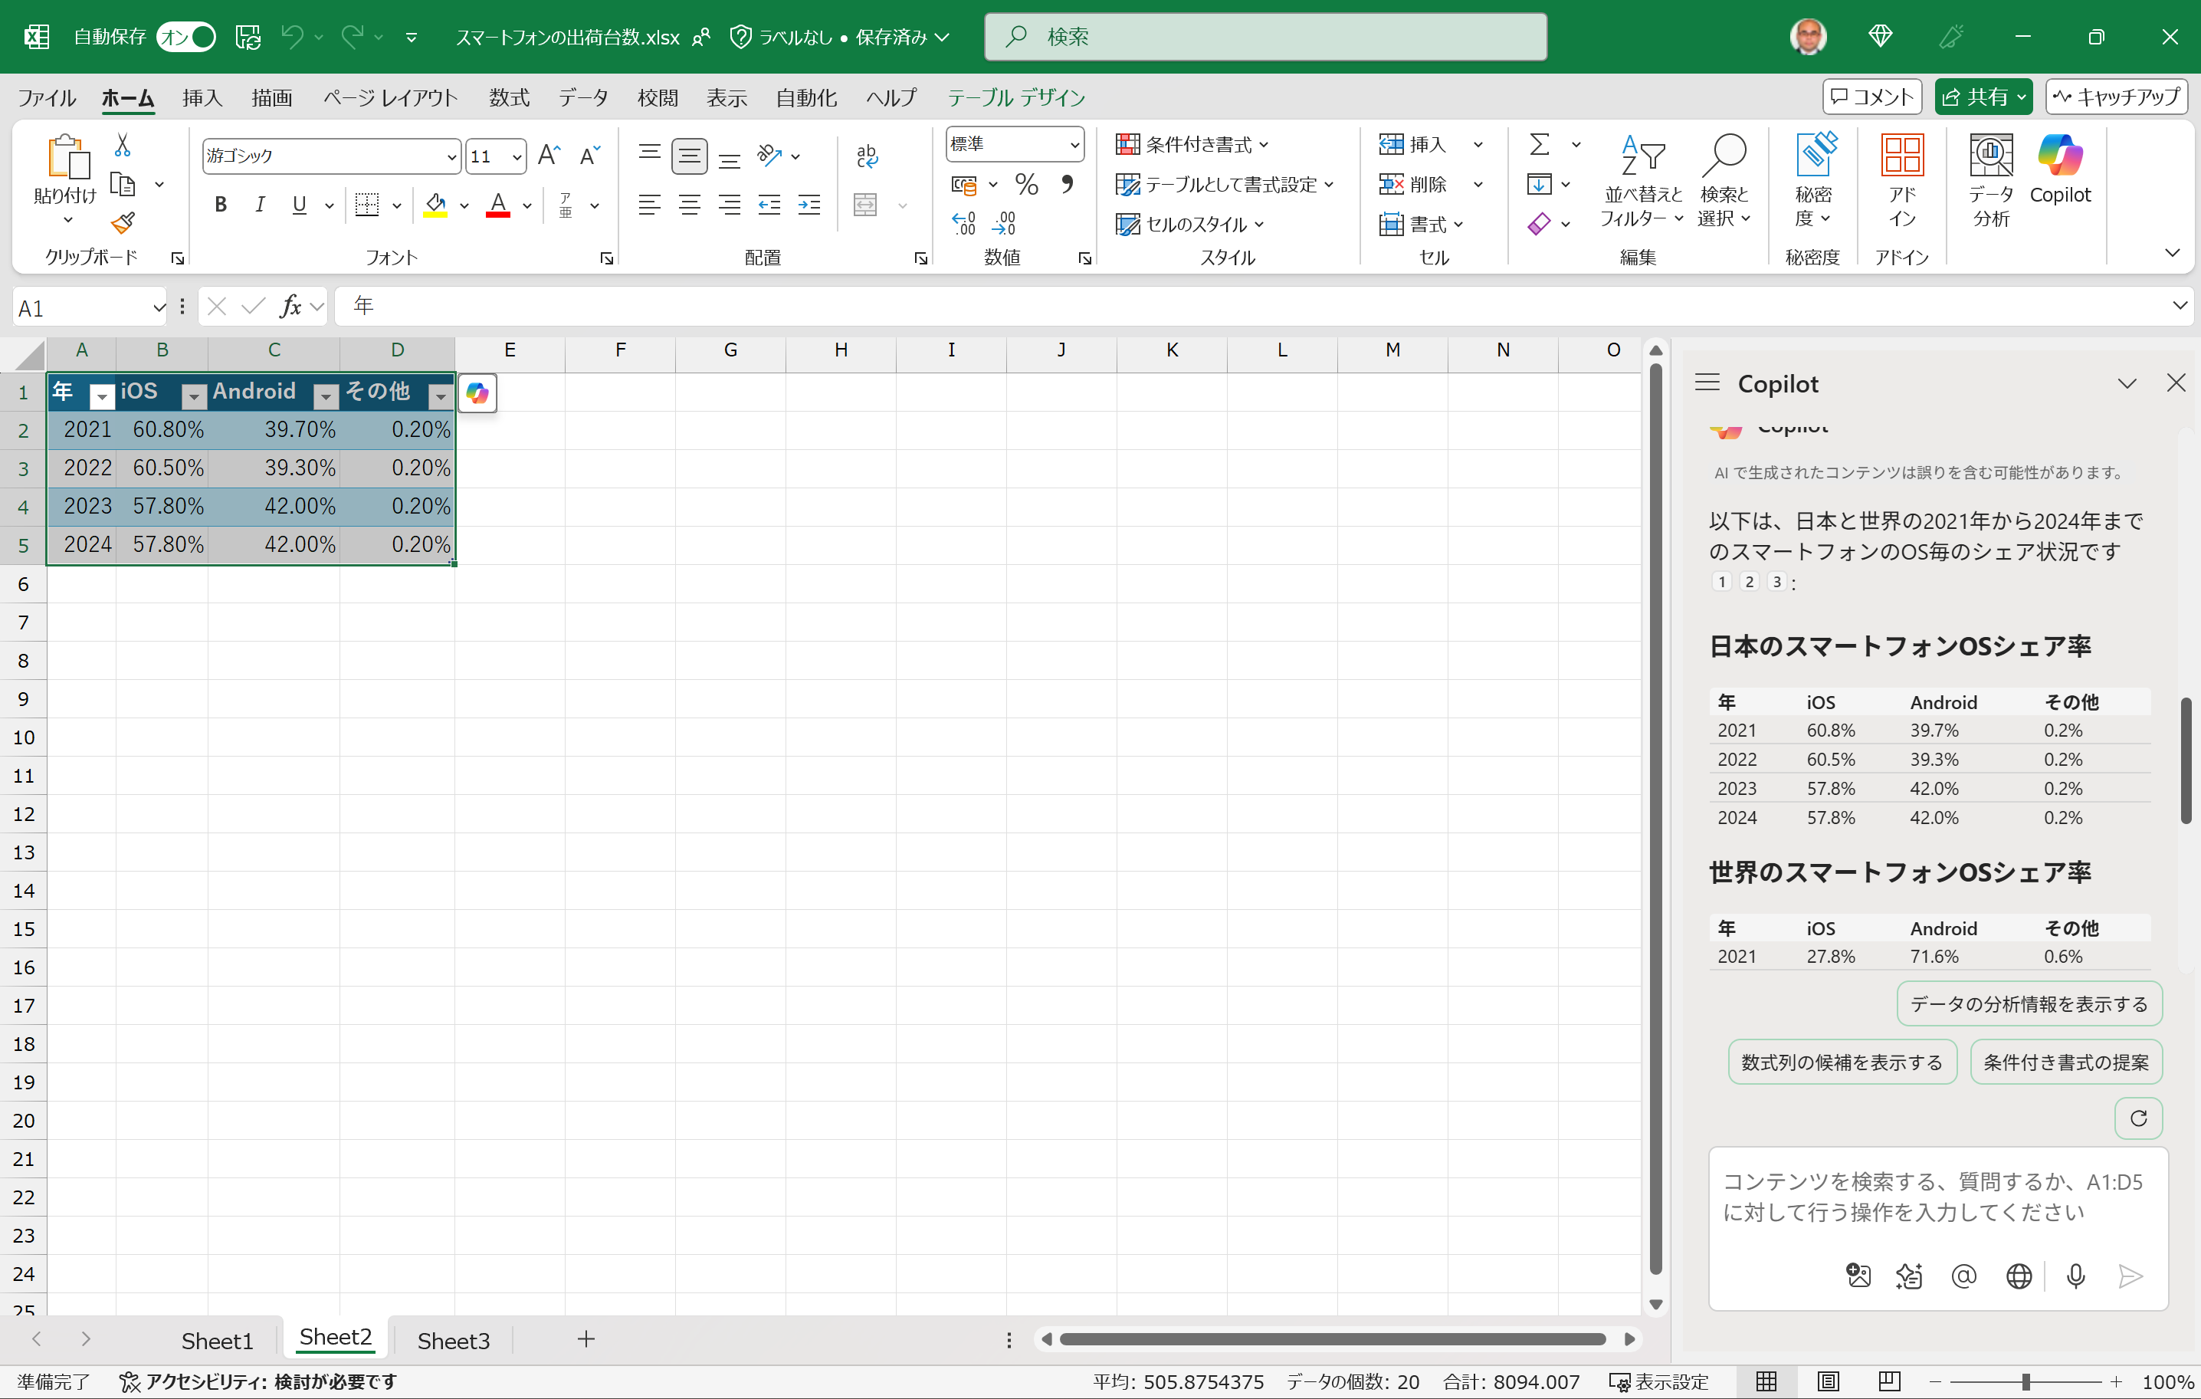
Task: Click the コメント button
Action: coord(1872,97)
